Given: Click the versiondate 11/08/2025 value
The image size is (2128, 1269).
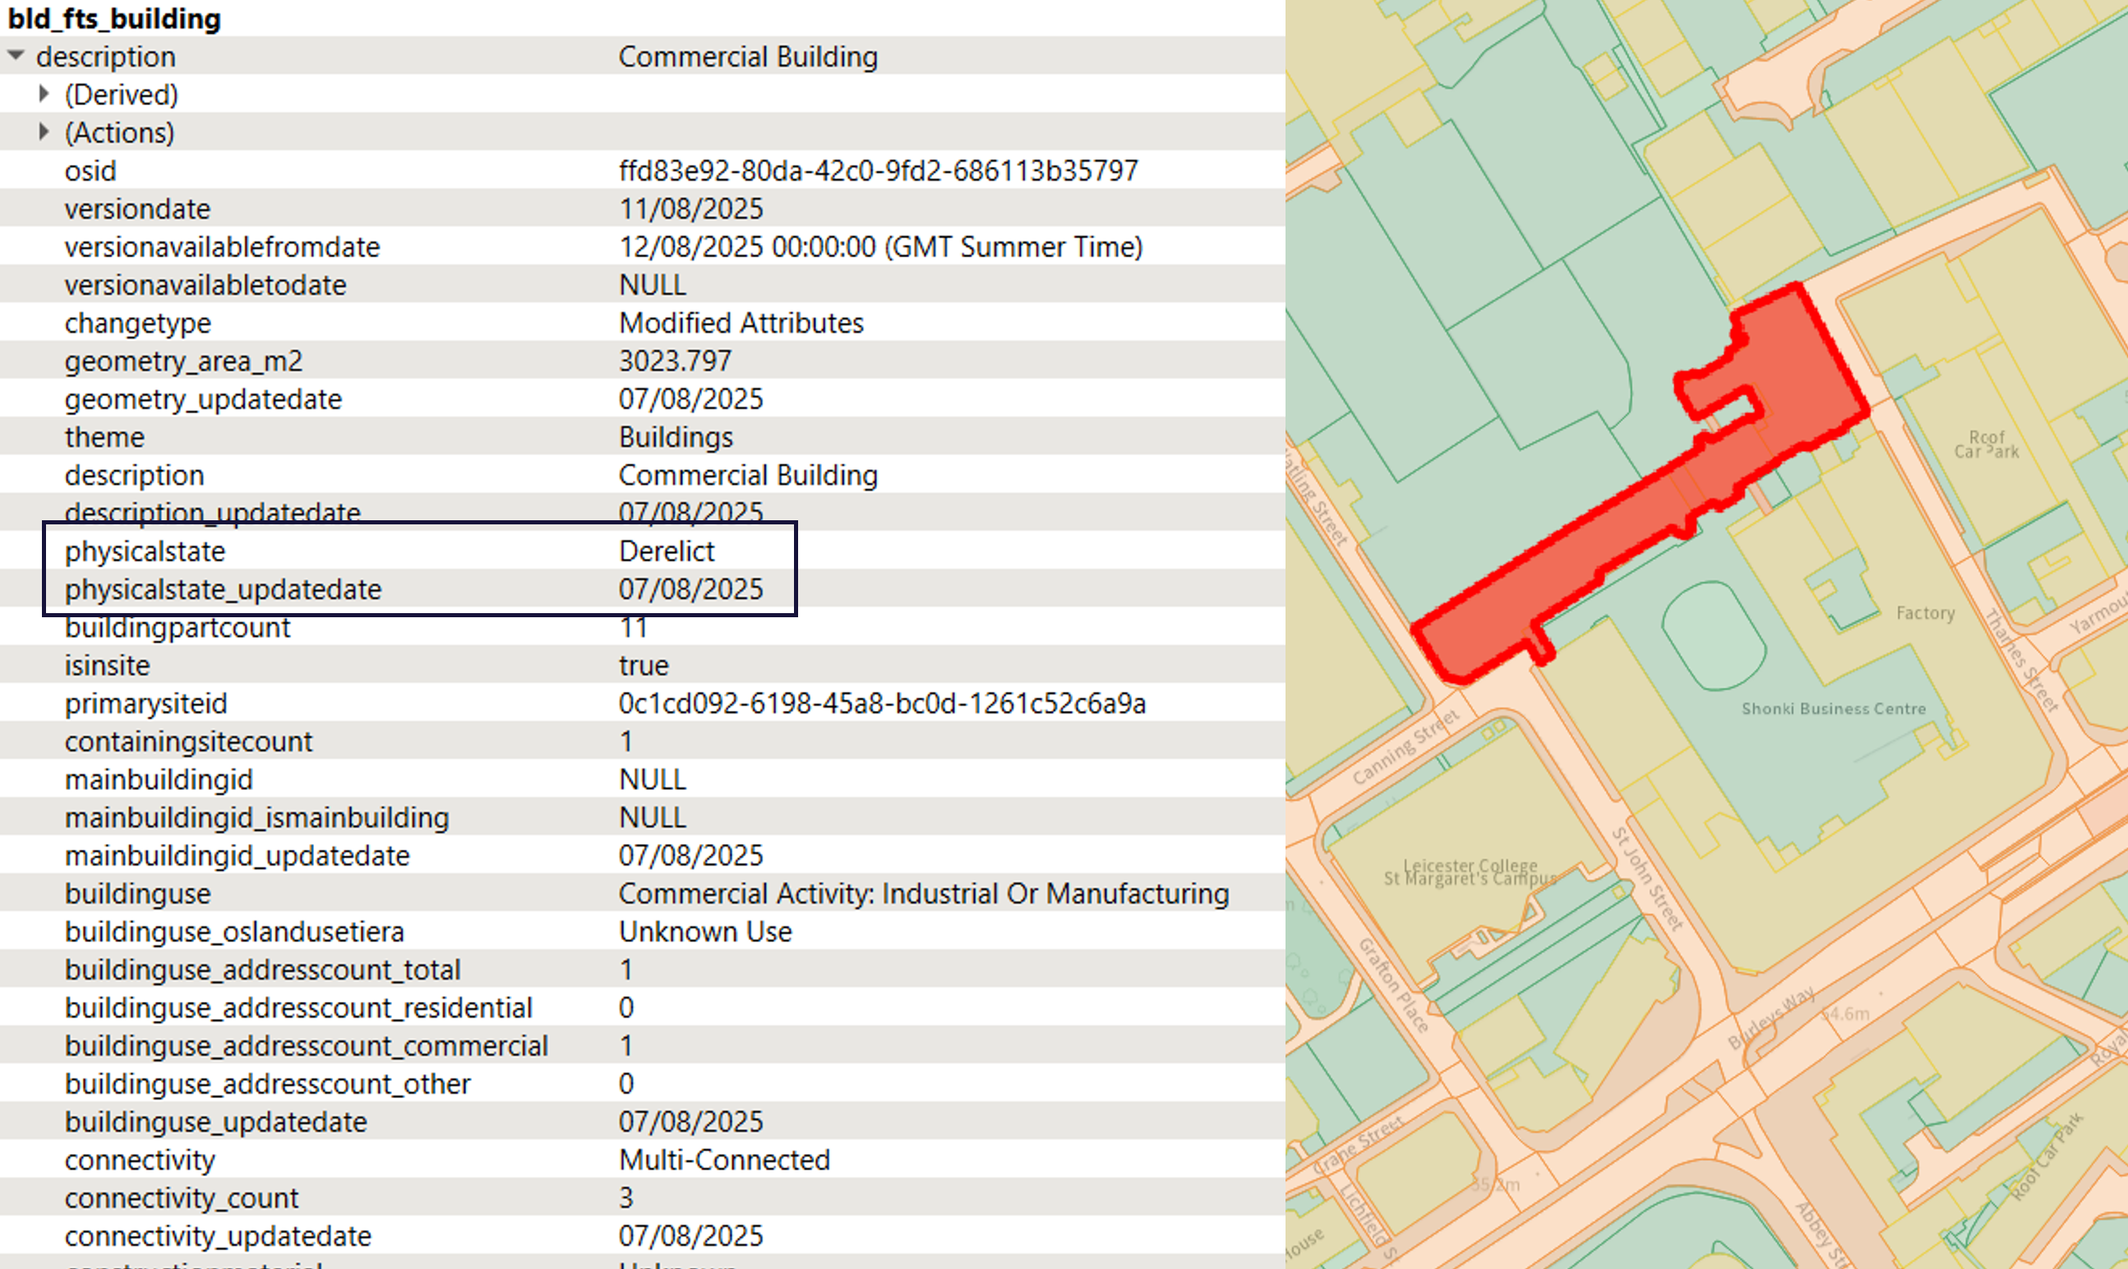Looking at the screenshot, I should (x=692, y=208).
